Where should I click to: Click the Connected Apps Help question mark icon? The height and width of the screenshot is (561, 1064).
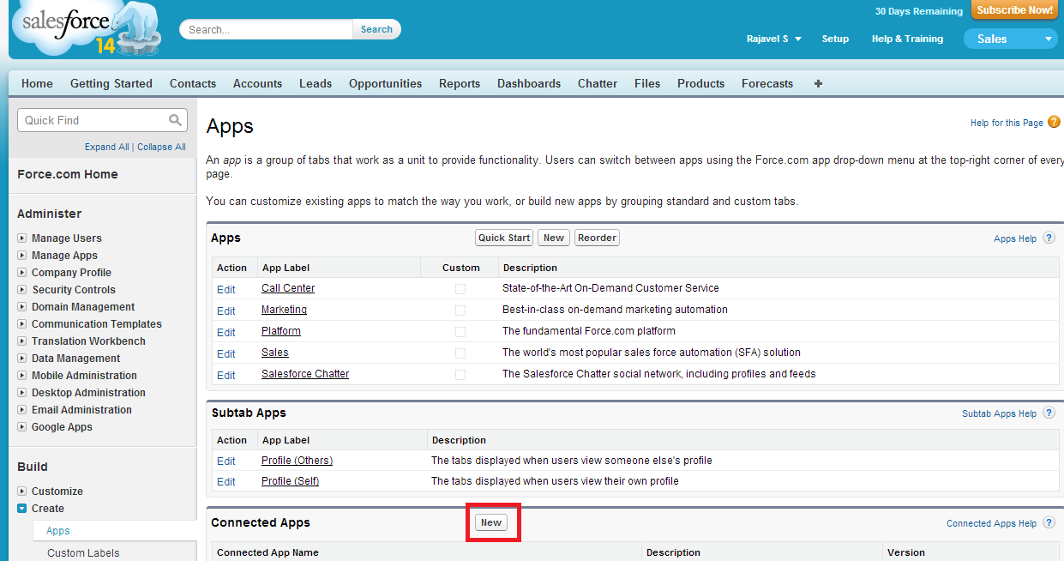pos(1049,522)
